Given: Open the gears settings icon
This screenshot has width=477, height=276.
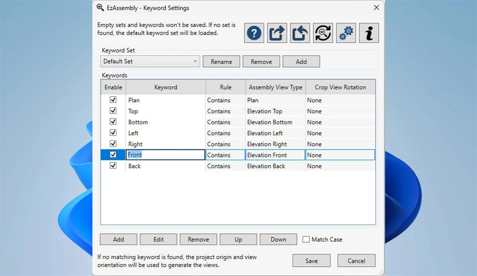Looking at the screenshot, I should click(x=346, y=33).
